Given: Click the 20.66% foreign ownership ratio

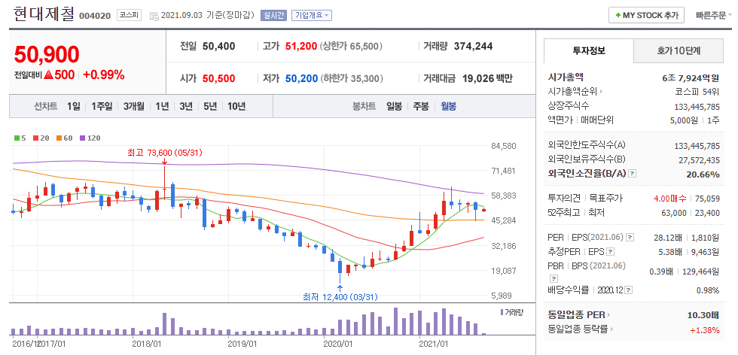Looking at the screenshot, I should [x=703, y=174].
